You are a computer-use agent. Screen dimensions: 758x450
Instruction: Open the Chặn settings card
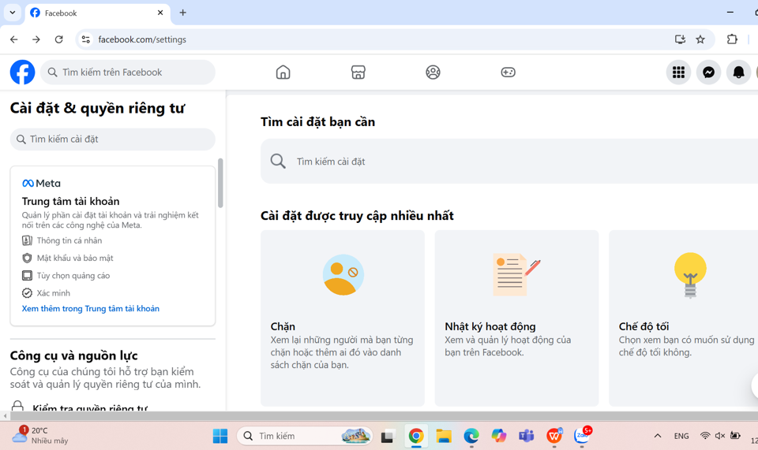(343, 318)
